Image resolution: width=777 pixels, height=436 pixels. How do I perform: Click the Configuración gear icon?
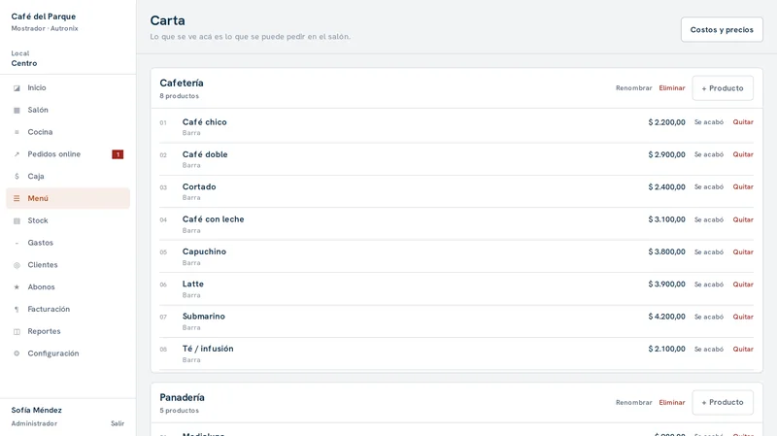point(17,353)
